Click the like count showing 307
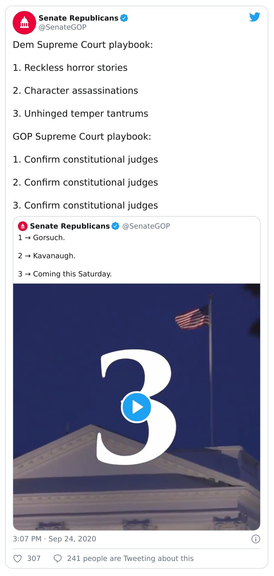This screenshot has height=576, width=274. point(34,558)
